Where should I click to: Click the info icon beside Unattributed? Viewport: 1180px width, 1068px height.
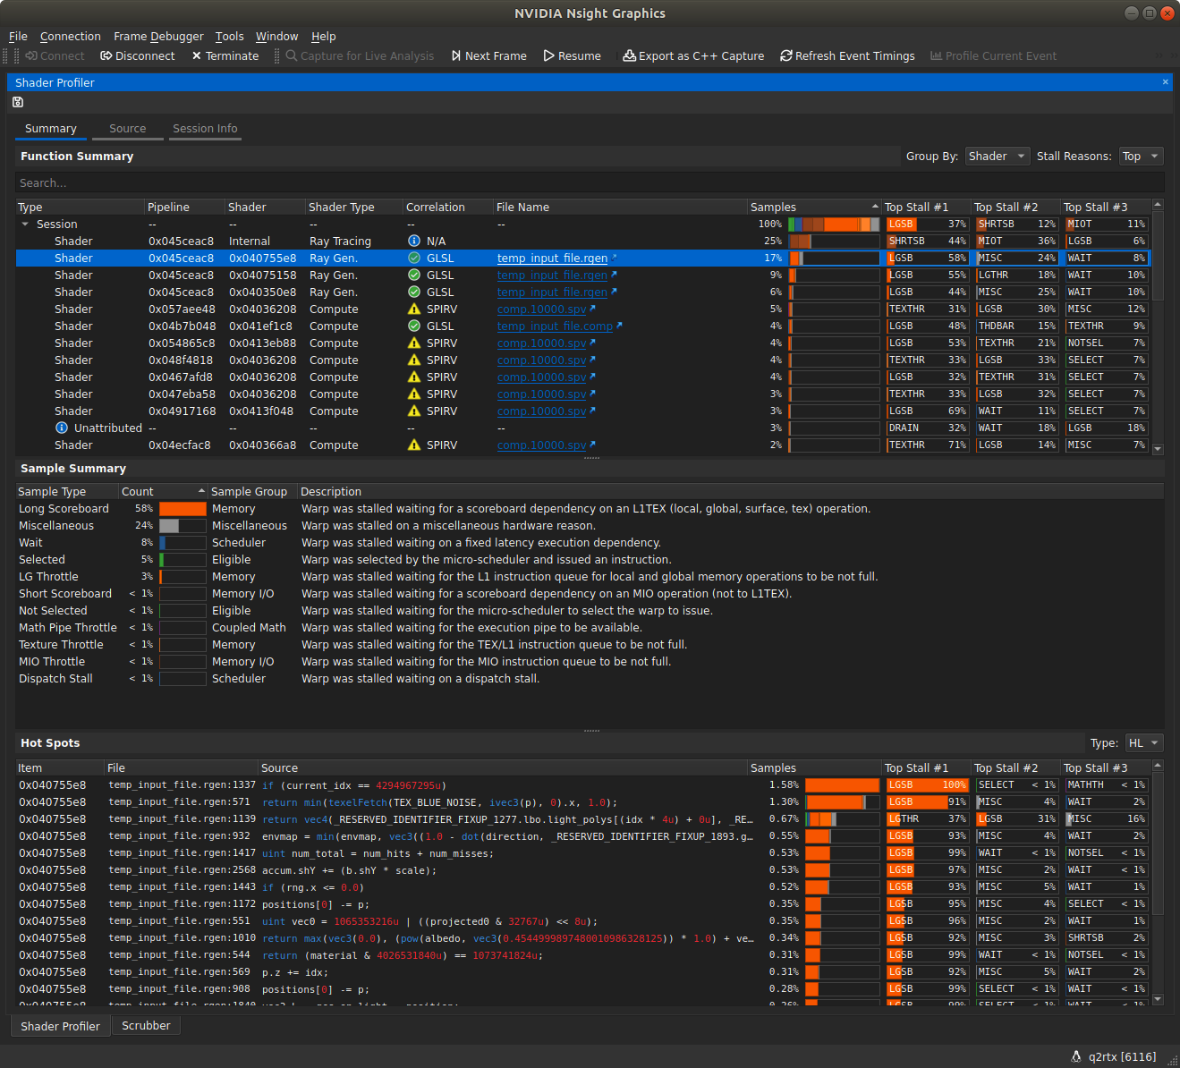(62, 428)
